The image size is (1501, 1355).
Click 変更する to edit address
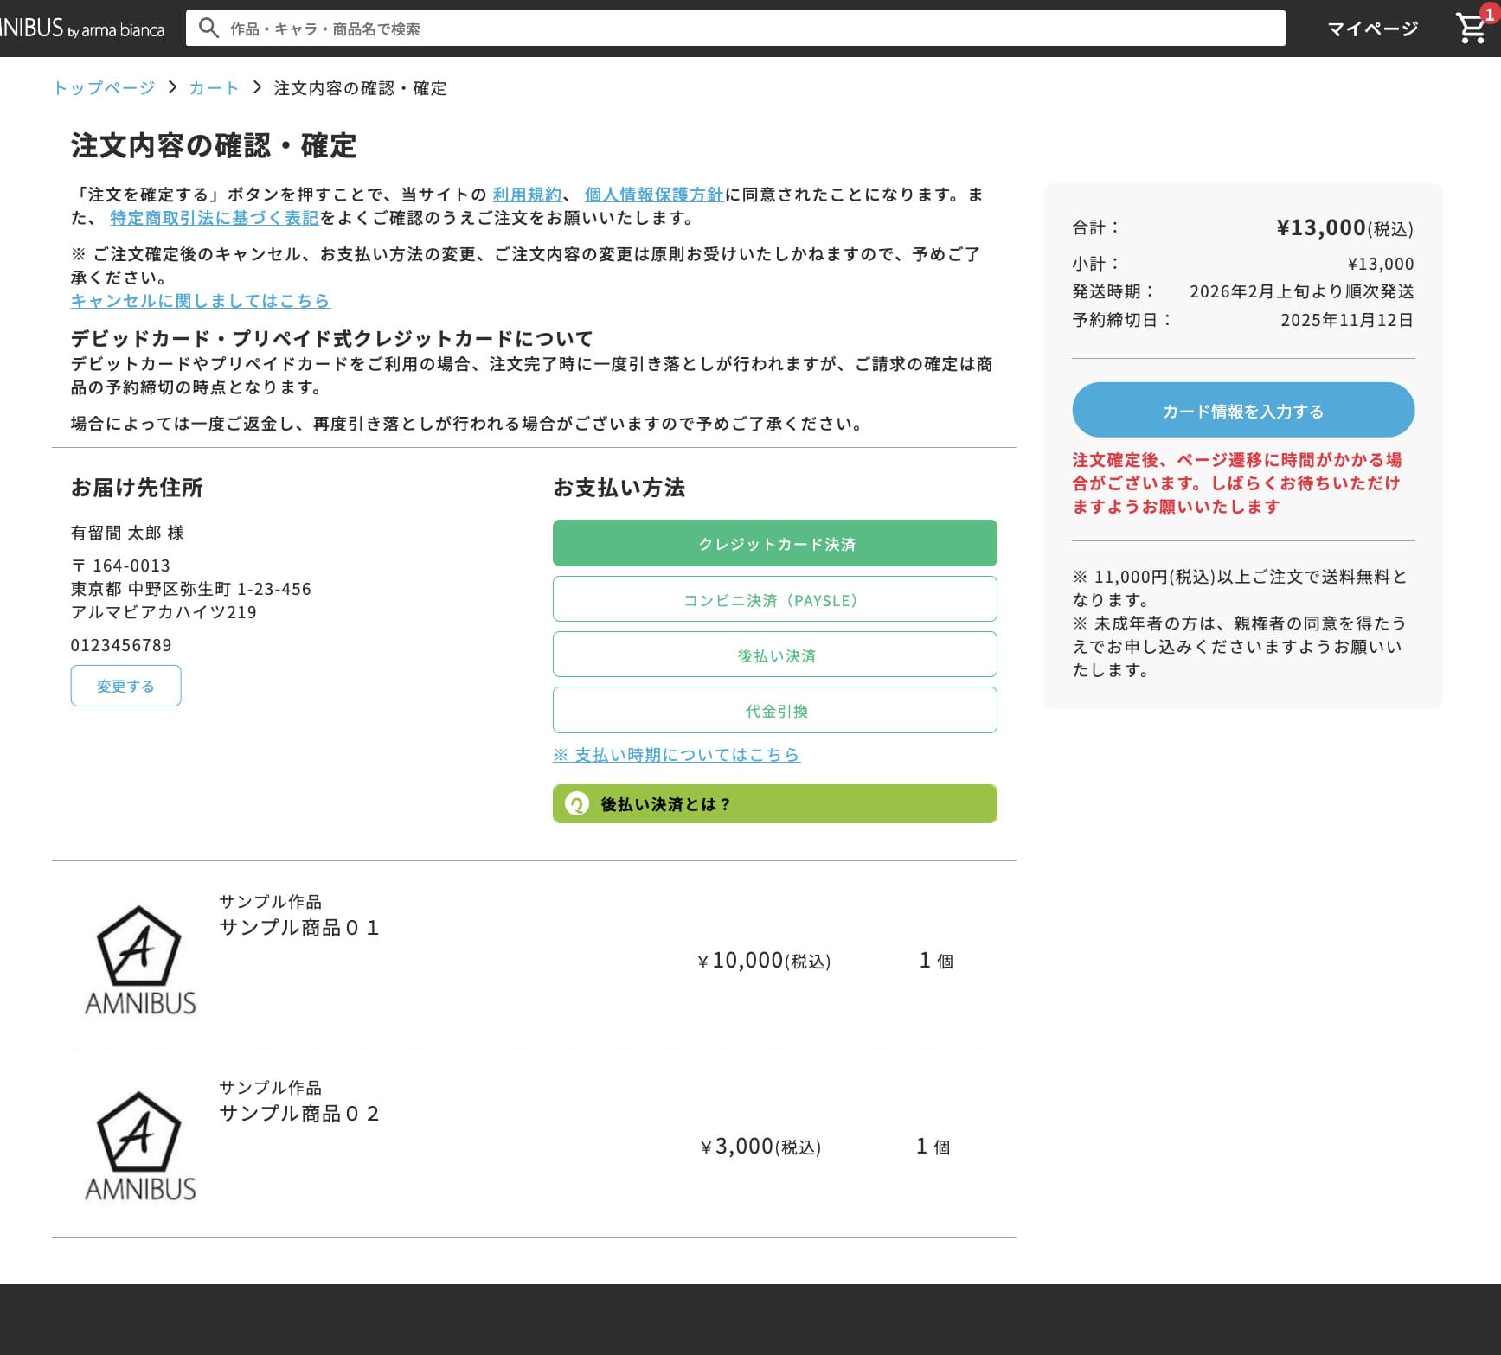(x=125, y=686)
